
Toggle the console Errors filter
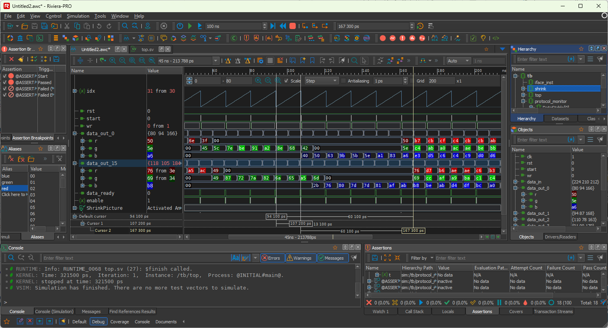[272, 258]
